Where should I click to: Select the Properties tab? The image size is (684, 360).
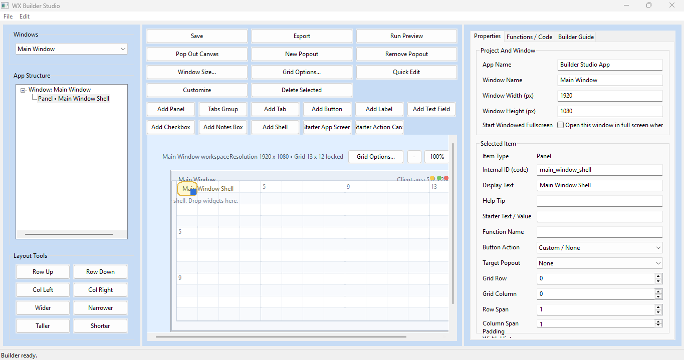pyautogui.click(x=487, y=36)
